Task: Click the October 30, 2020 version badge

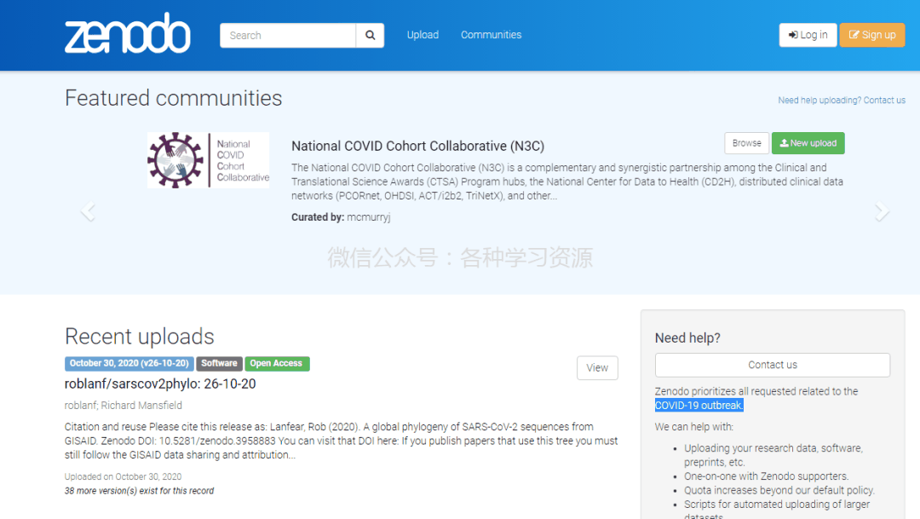Action: [x=129, y=363]
